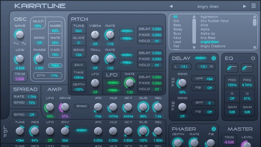Toggle the EQ power icon

pyautogui.click(x=253, y=58)
